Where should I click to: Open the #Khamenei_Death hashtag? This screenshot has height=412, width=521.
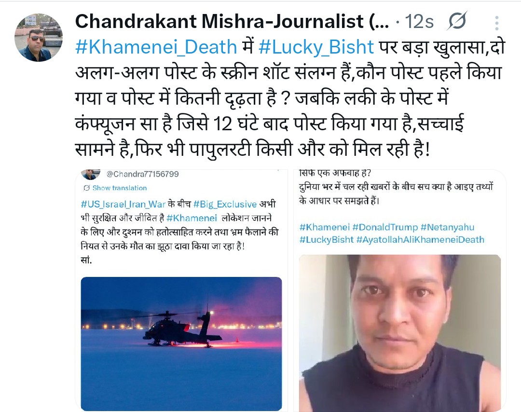[x=156, y=47]
